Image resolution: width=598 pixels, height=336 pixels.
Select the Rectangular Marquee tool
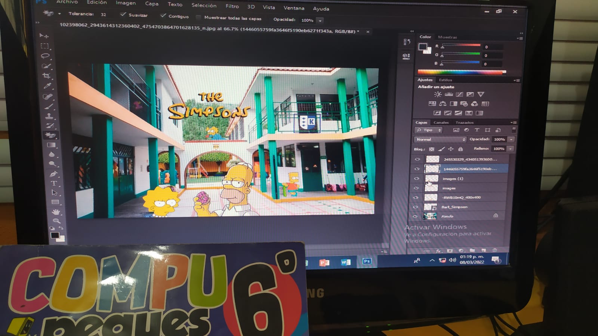[x=45, y=46]
